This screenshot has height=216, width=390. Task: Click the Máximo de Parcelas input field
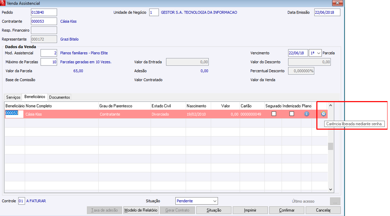[49, 62]
